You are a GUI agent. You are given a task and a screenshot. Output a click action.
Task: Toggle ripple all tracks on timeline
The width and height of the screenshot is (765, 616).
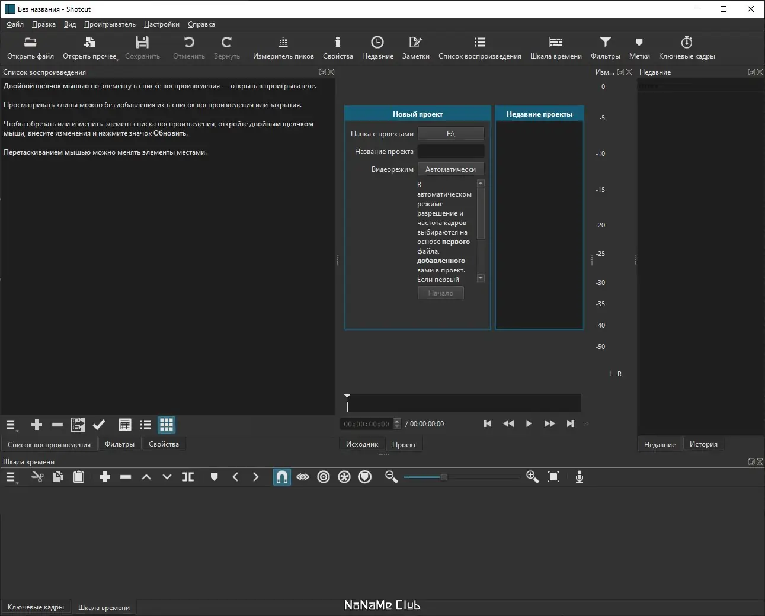(344, 477)
